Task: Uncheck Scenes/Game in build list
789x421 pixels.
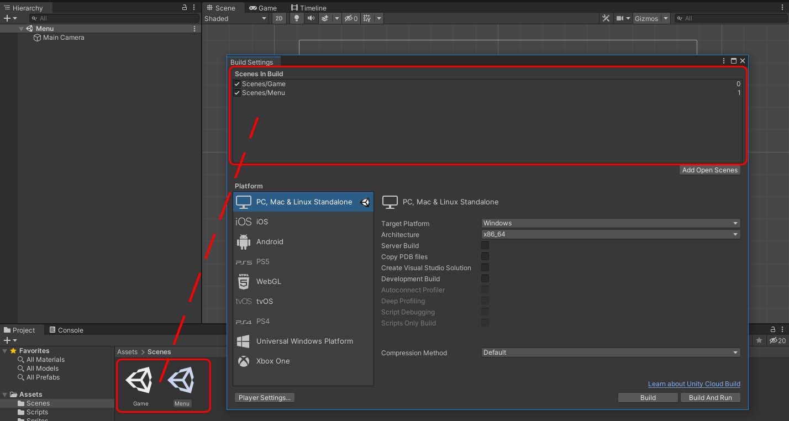Action: tap(237, 84)
